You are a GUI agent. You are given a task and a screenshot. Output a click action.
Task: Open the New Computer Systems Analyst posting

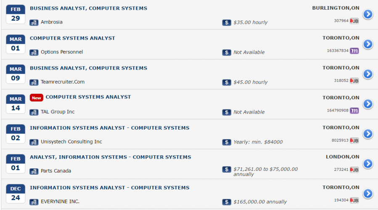click(x=88, y=97)
